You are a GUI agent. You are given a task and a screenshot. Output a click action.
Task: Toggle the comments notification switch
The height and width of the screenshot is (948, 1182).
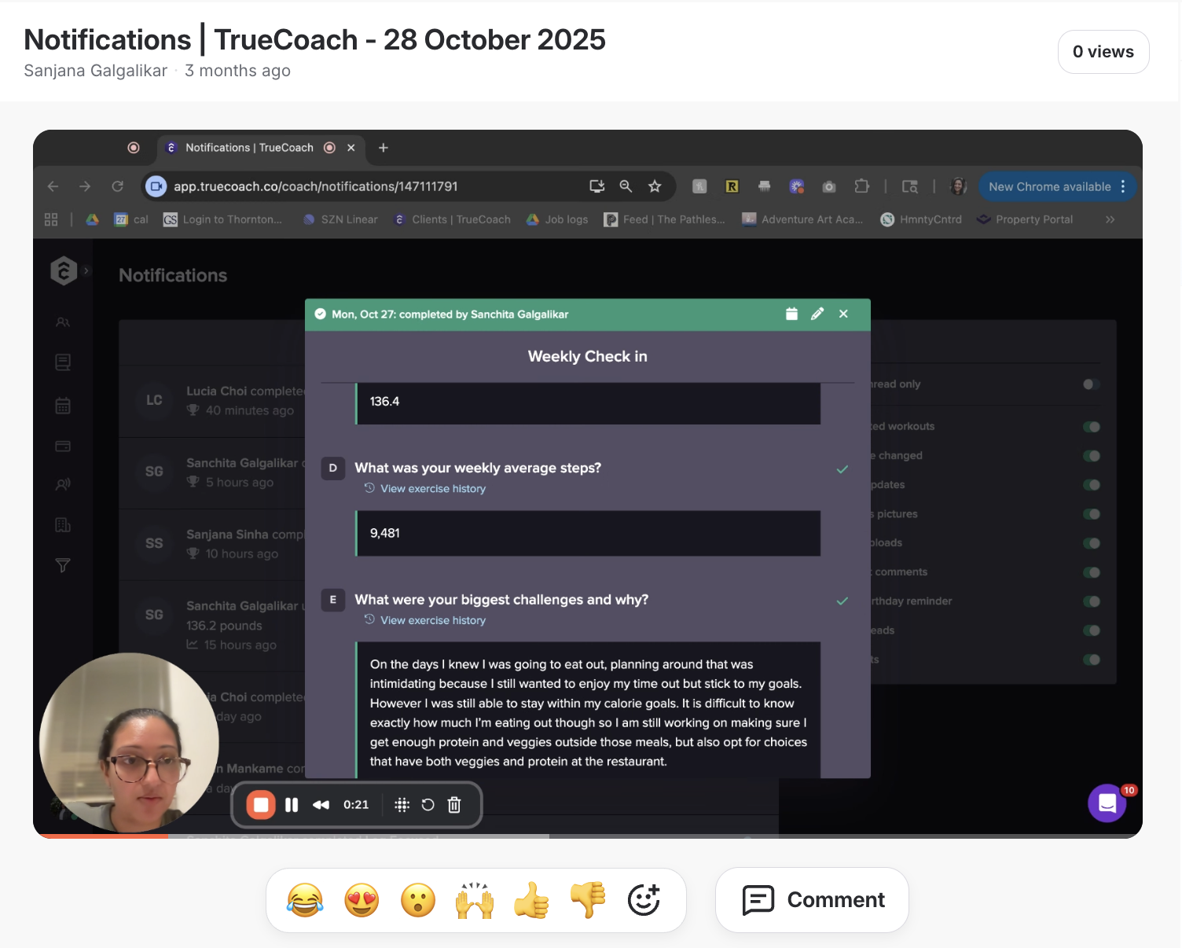(x=1091, y=572)
